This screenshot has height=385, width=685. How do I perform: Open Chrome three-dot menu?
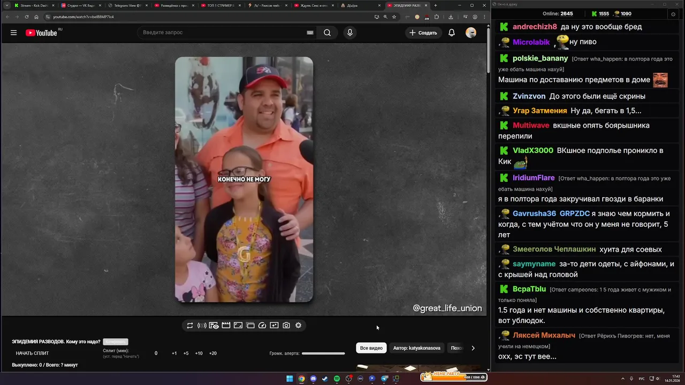484,17
